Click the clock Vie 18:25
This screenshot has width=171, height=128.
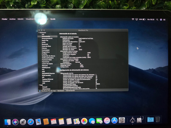click(x=151, y=19)
